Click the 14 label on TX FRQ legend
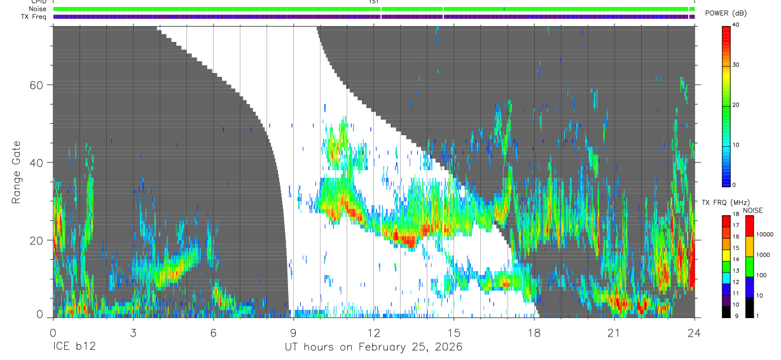Image resolution: width=781 pixels, height=360 pixels. point(736,260)
